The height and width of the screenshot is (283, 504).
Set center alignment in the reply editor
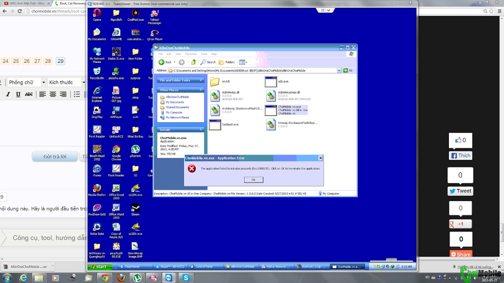pos(53,94)
